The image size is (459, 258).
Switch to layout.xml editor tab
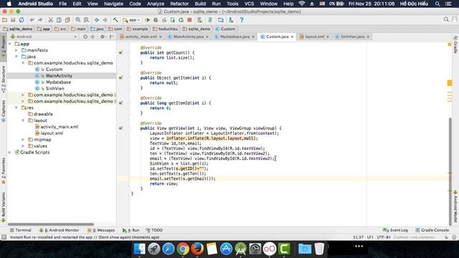[x=314, y=37]
